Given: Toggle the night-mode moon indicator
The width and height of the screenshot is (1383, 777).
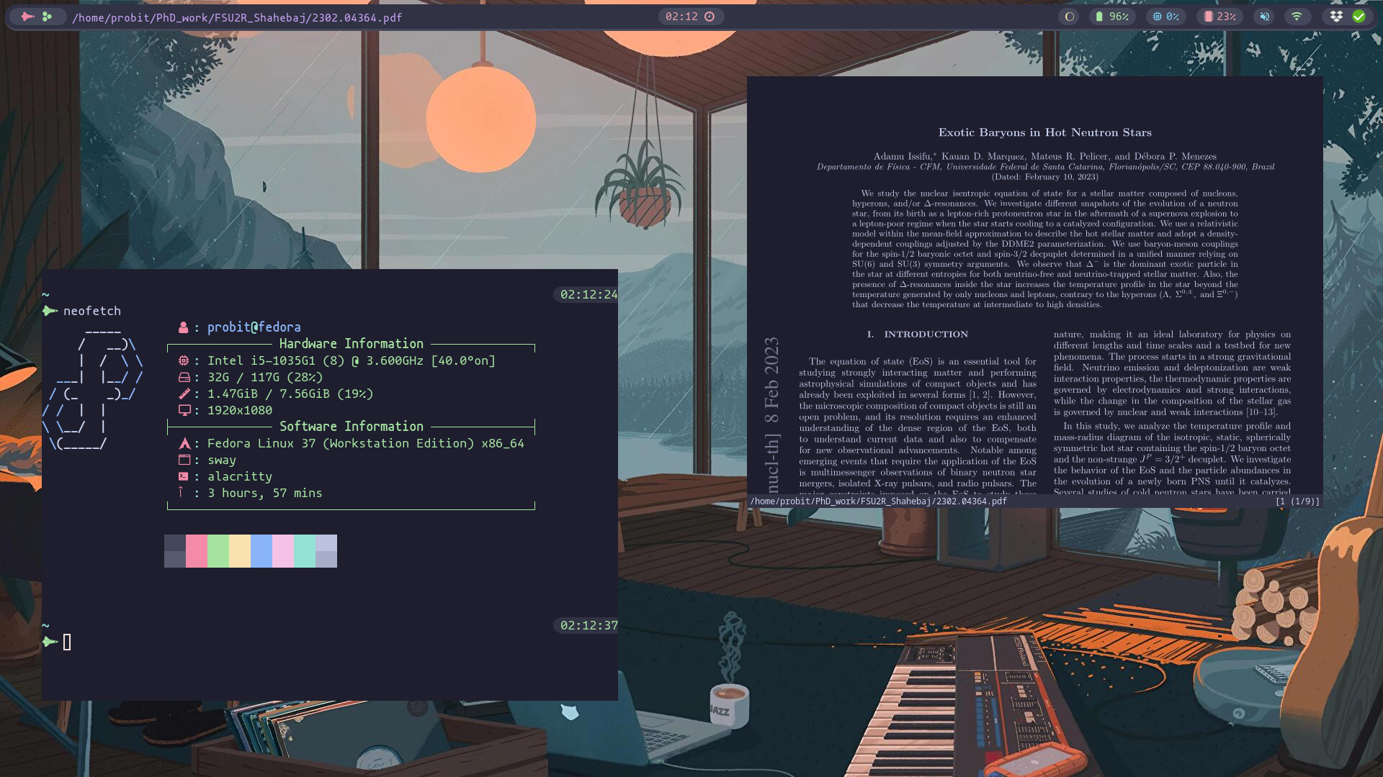Looking at the screenshot, I should 1070,17.
